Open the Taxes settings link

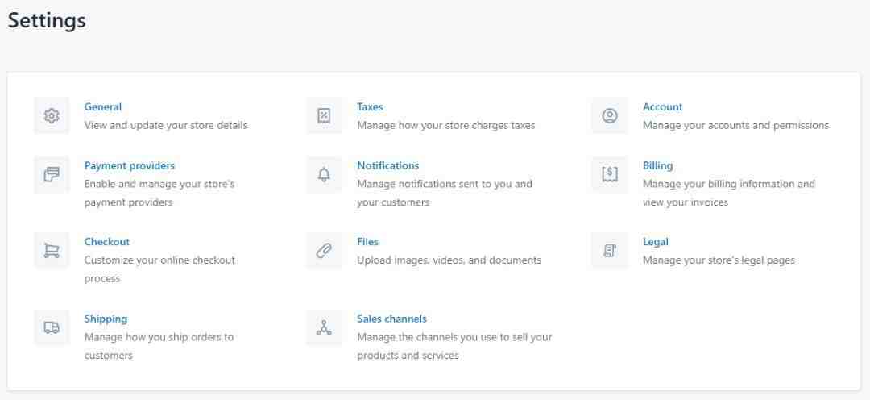pyautogui.click(x=370, y=106)
